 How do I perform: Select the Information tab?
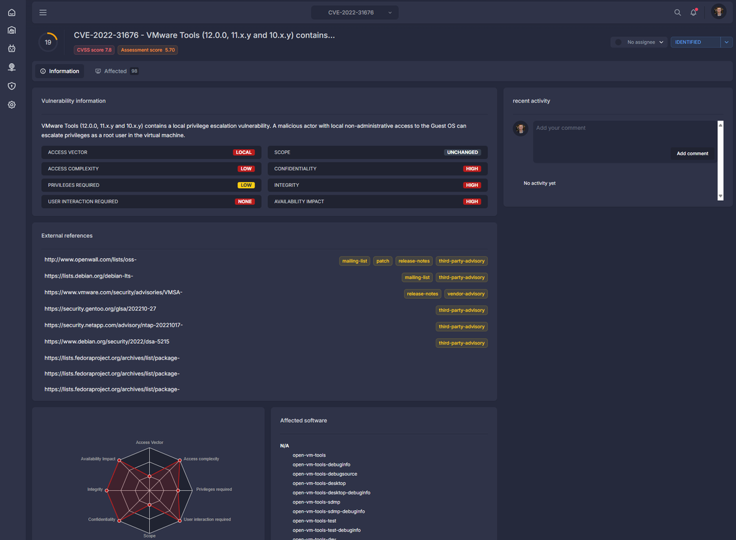point(60,72)
